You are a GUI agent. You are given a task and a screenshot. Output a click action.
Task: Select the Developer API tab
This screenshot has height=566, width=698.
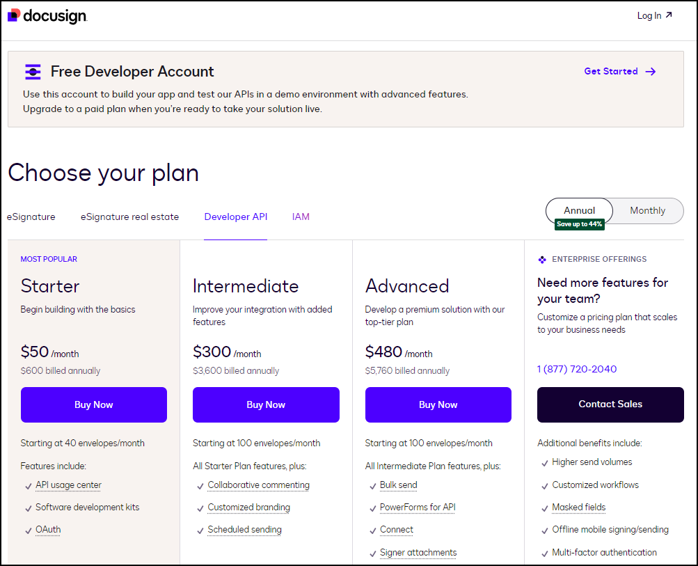point(235,217)
